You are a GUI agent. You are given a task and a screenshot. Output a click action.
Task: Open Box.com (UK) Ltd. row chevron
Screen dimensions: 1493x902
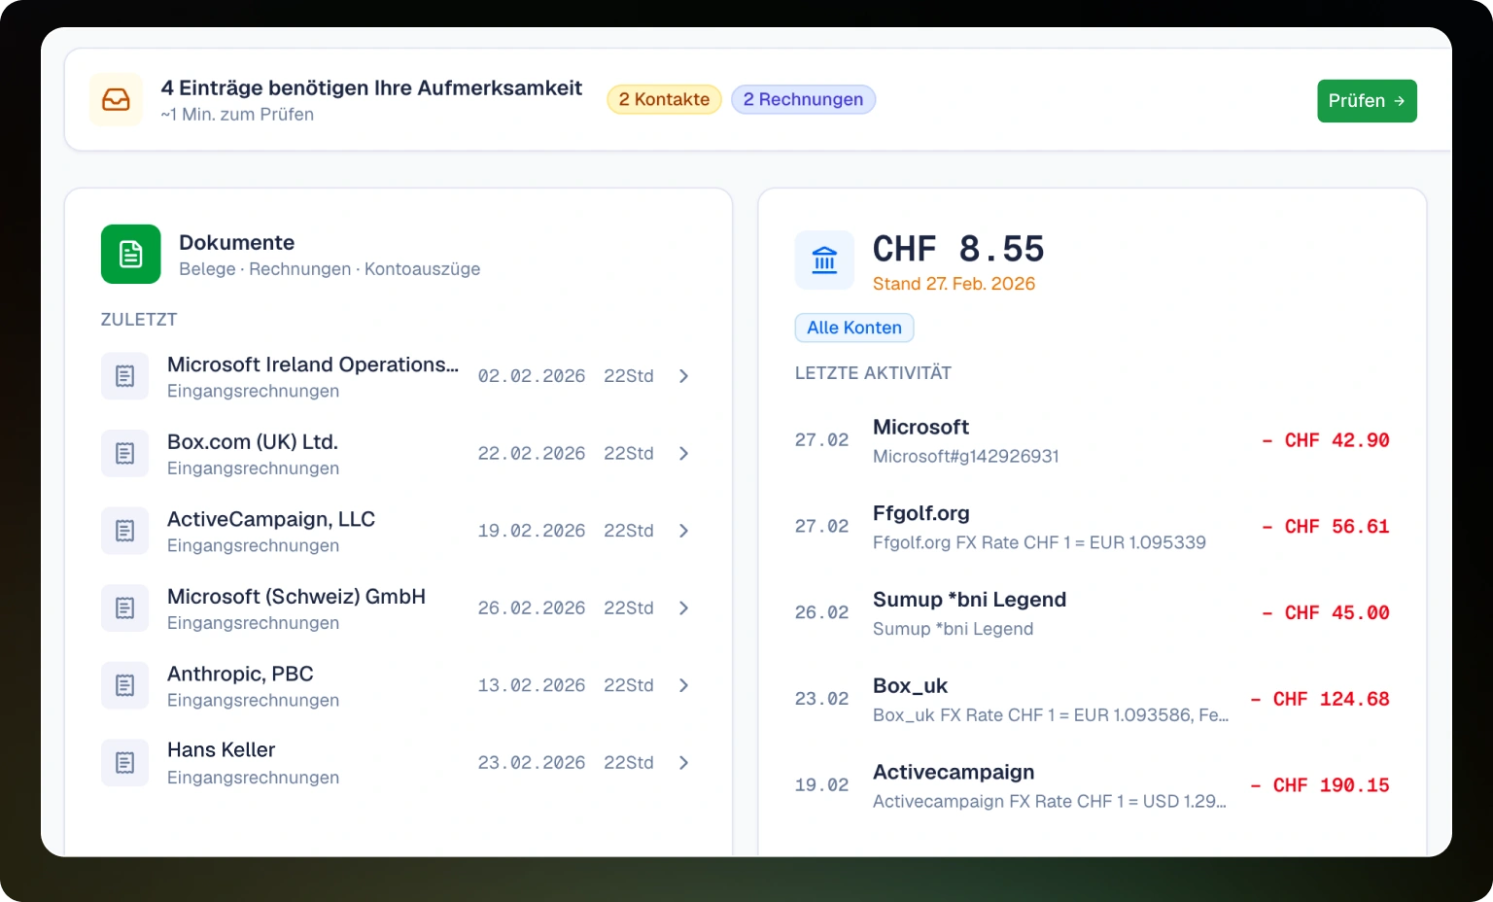coord(683,453)
